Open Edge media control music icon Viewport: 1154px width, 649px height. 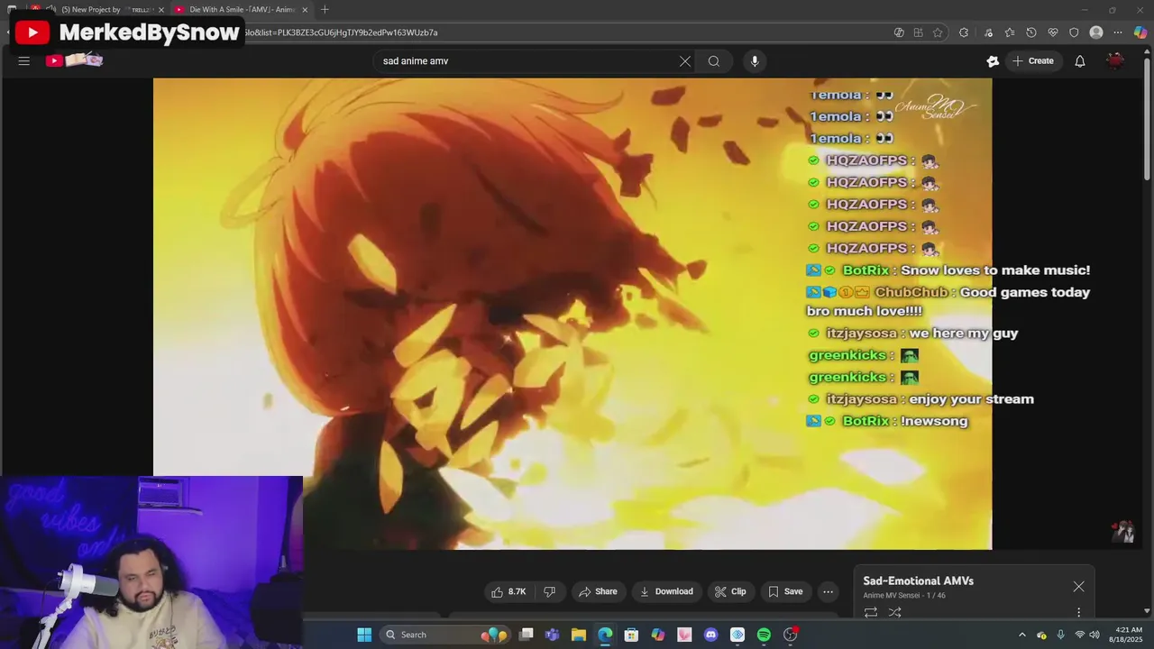pos(988,32)
